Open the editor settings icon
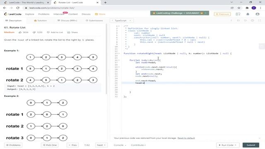Viewport: 265px width, 149px height. [x=252, y=20]
